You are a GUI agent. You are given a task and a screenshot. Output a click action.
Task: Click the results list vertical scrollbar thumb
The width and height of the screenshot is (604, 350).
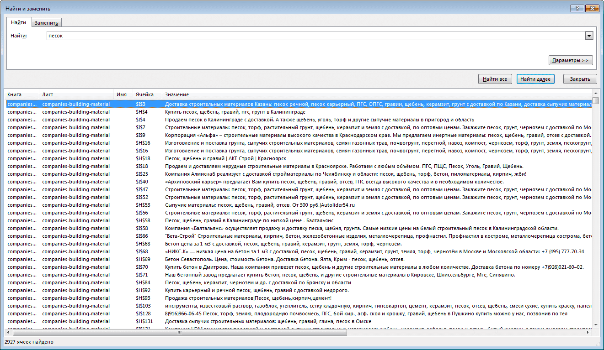[x=595, y=101]
